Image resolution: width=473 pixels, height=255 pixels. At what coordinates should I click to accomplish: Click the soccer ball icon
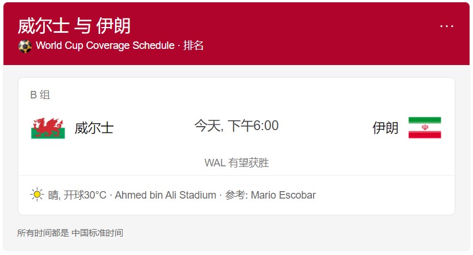click(x=25, y=46)
